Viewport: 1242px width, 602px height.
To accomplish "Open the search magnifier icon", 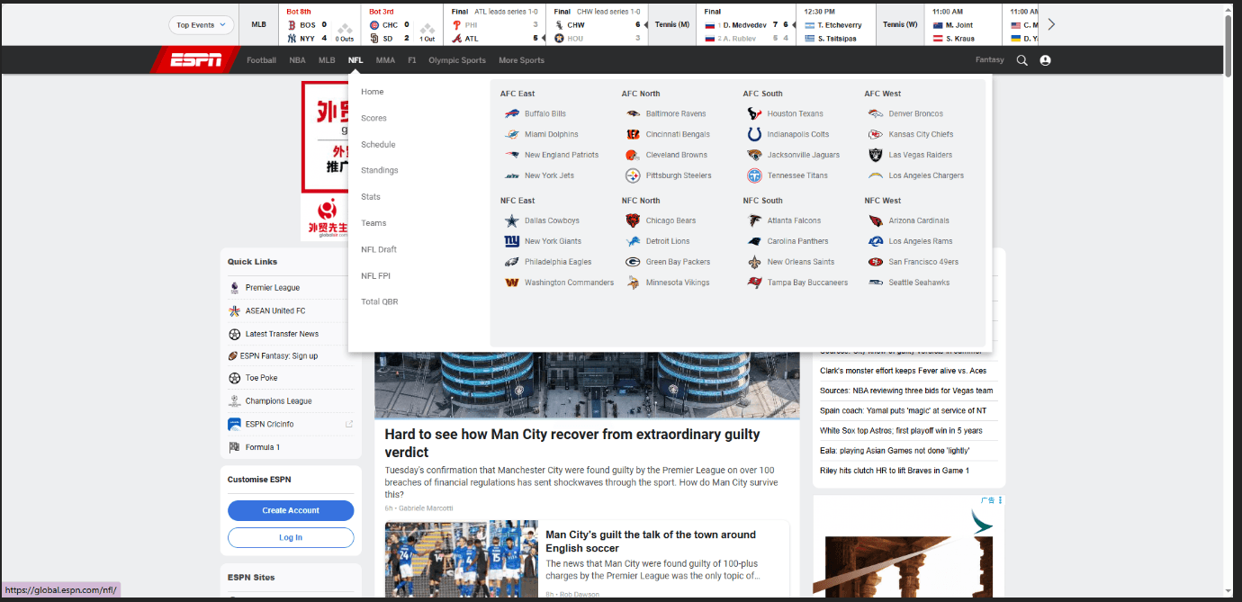I will click(x=1021, y=60).
